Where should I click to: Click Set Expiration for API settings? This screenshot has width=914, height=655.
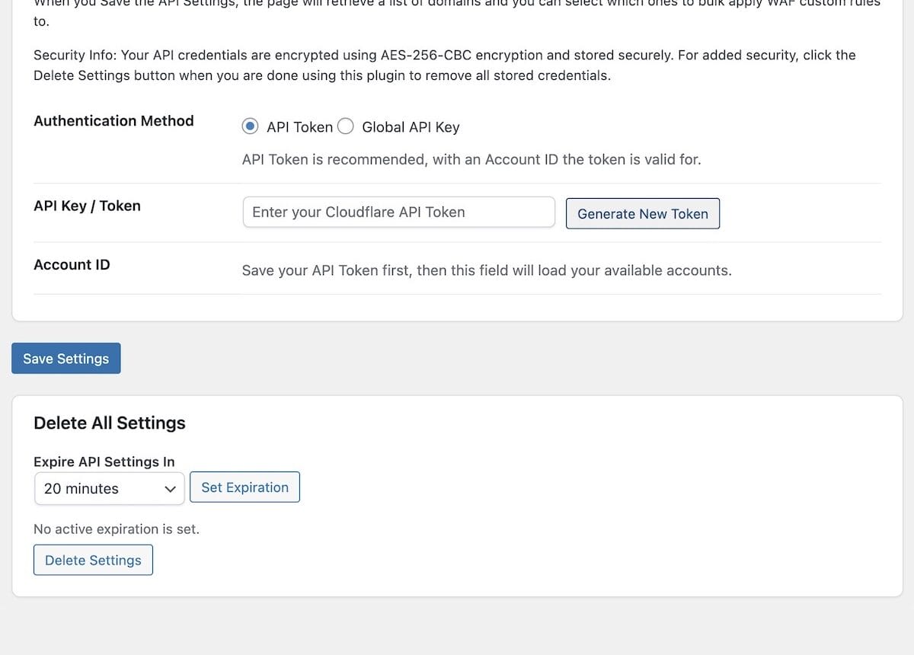(244, 487)
